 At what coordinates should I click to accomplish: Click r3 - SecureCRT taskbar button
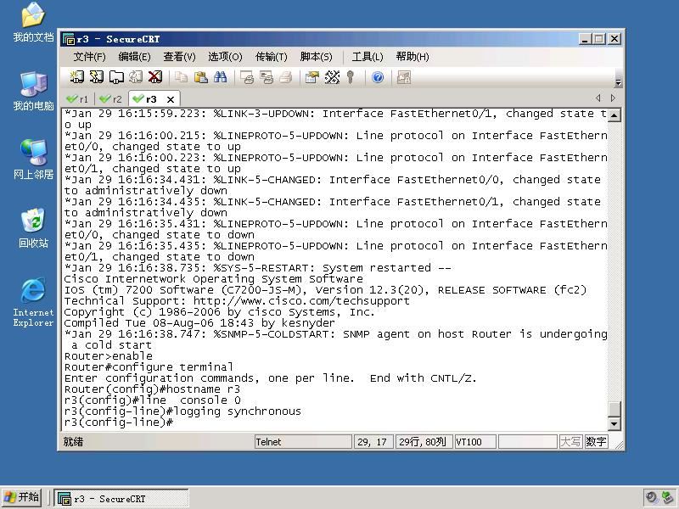coord(121,499)
